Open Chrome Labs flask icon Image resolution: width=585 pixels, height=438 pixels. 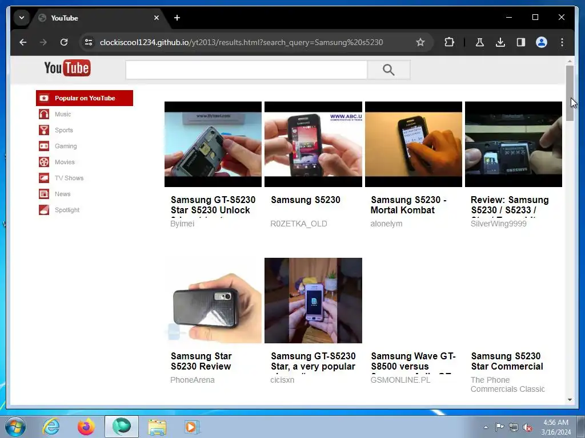[479, 42]
